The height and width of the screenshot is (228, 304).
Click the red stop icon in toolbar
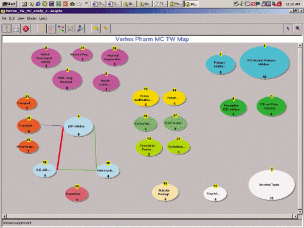tap(26, 29)
